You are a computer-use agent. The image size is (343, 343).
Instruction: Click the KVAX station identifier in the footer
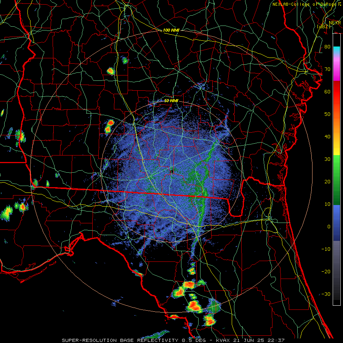click(x=223, y=340)
